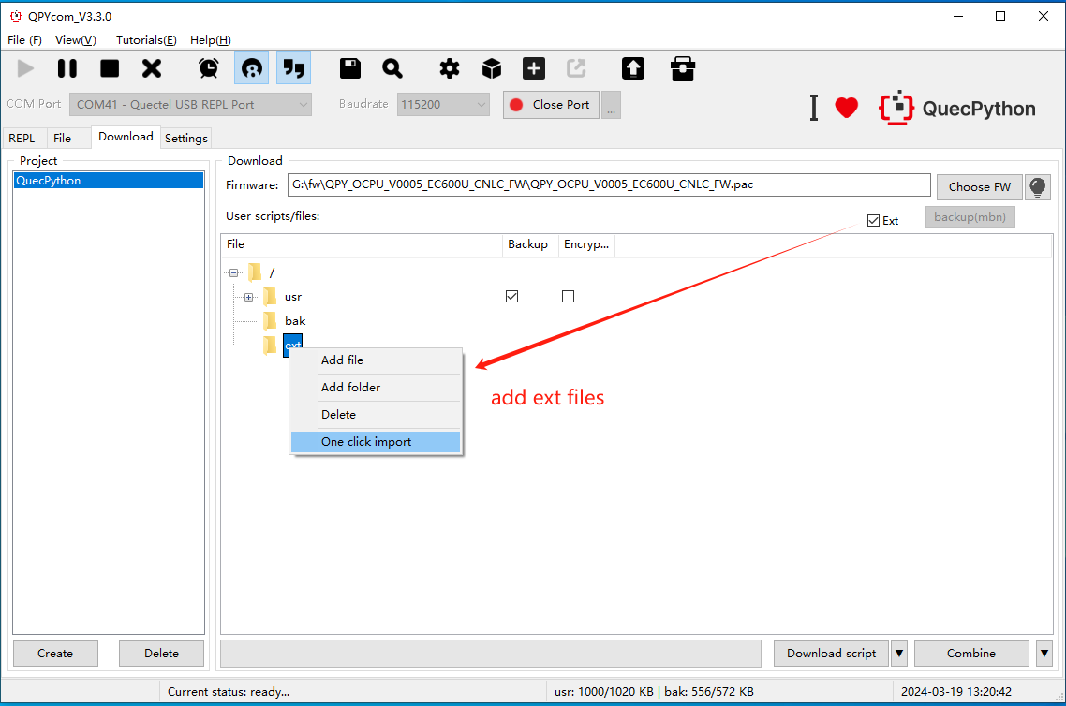Click the Pause toolbar icon
Image resolution: width=1066 pixels, height=706 pixels.
tap(67, 68)
